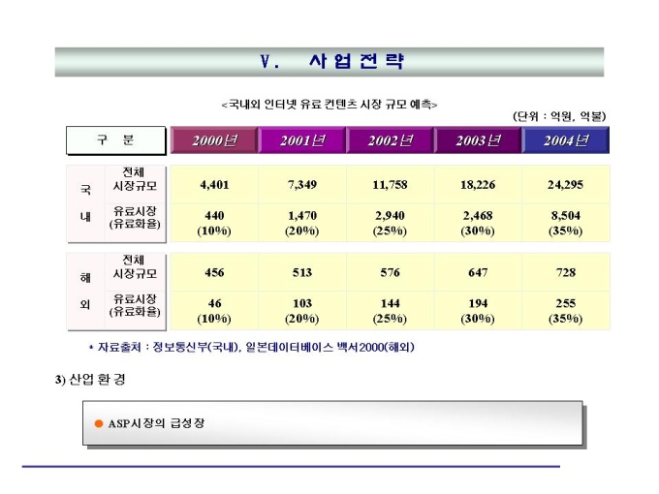Click the 단위 unit label text
Screen dimensions: 659x494
coord(559,116)
